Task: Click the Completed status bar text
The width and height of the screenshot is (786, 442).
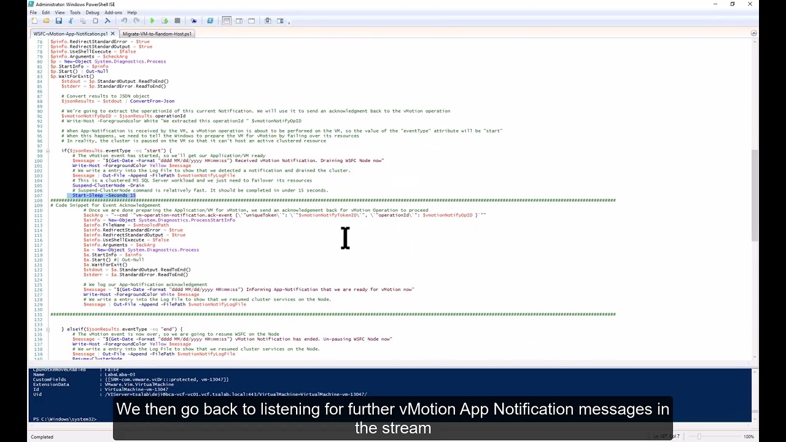Action: pos(42,436)
